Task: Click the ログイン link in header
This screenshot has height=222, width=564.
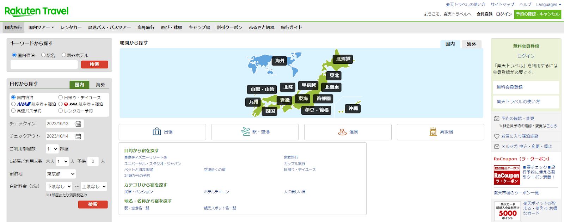Action: click(x=504, y=14)
